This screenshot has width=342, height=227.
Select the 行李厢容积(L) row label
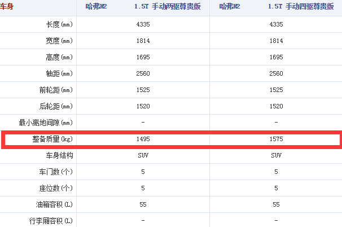(x=51, y=221)
